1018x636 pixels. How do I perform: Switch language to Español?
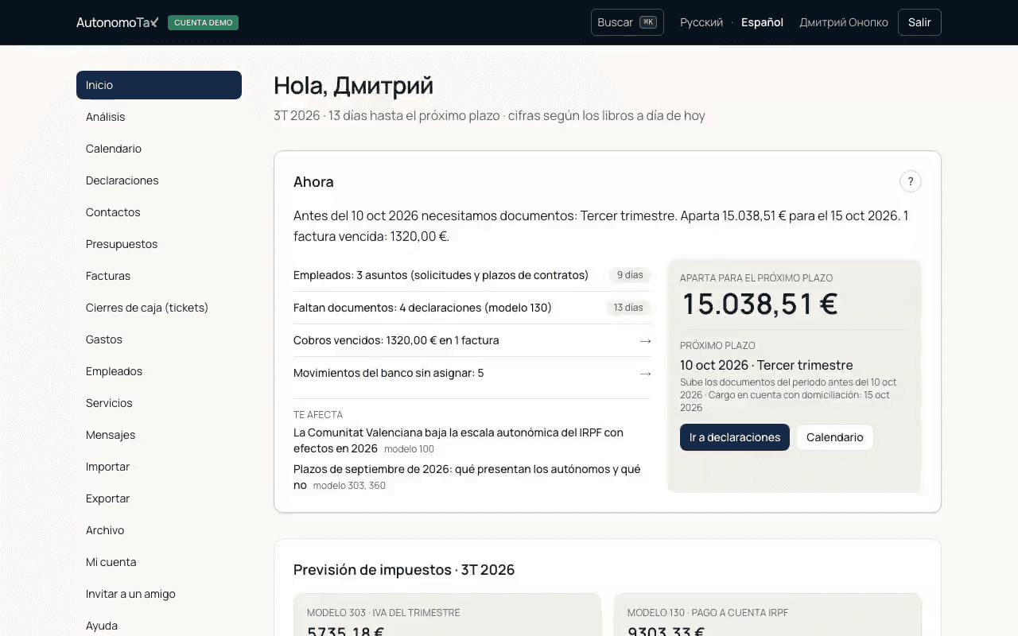[x=762, y=22]
